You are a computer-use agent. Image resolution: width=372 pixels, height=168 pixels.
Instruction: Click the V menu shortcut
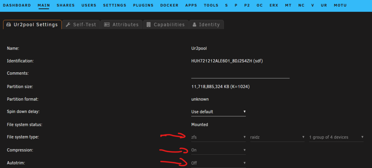pyautogui.click(x=313, y=5)
